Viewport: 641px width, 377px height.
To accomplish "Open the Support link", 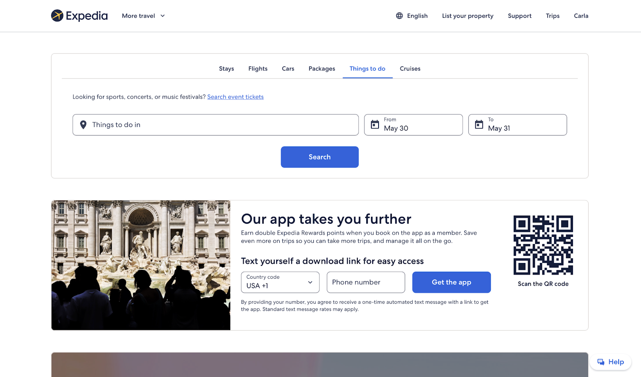I will click(x=520, y=16).
